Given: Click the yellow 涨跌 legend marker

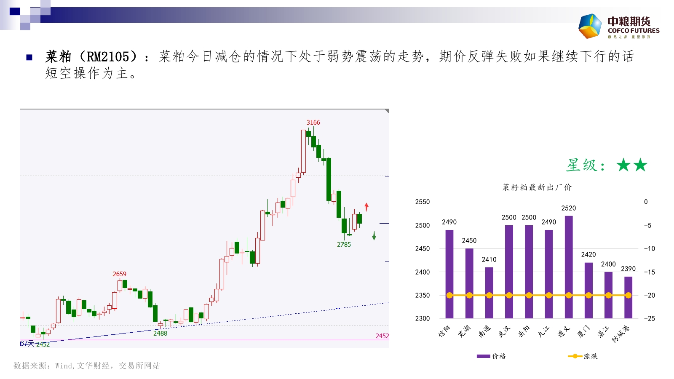Looking at the screenshot, I should pyautogui.click(x=575, y=356).
